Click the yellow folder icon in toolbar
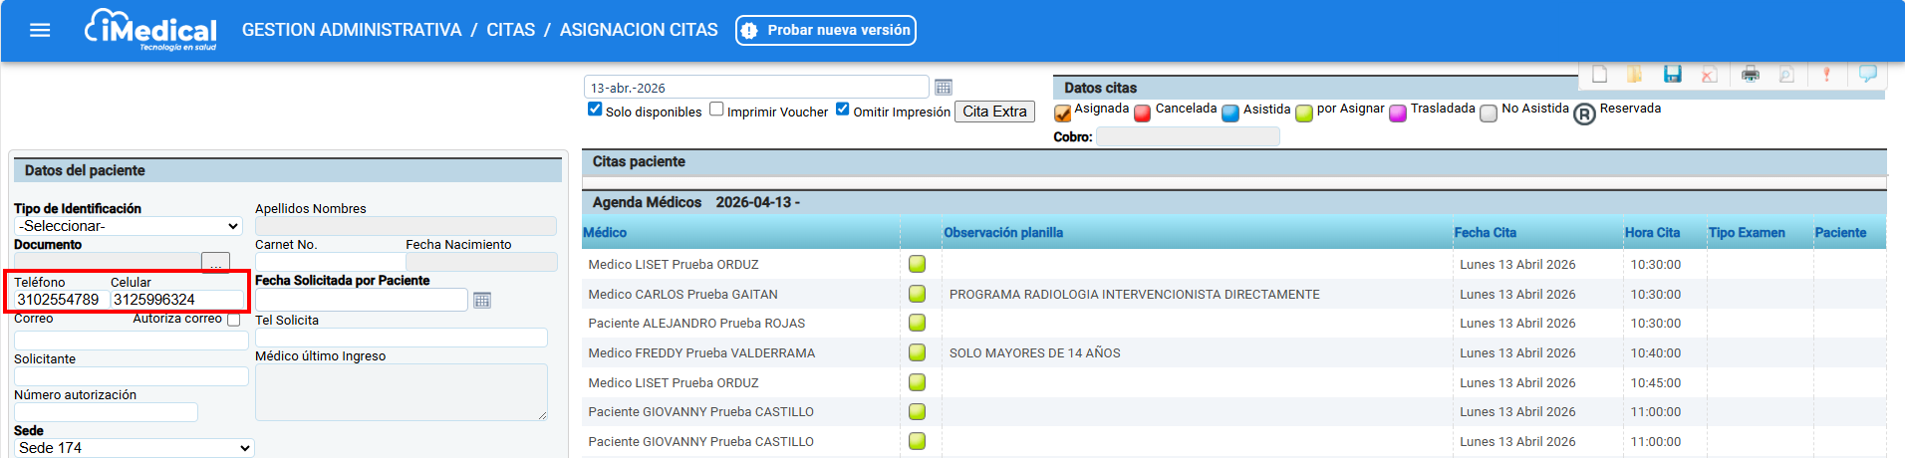Viewport: 1905px width, 458px height. (1635, 75)
